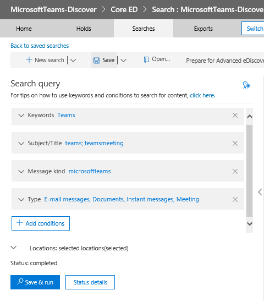The image size is (264, 307).
Task: Click the microsoftteams message kind value
Action: (x=90, y=171)
